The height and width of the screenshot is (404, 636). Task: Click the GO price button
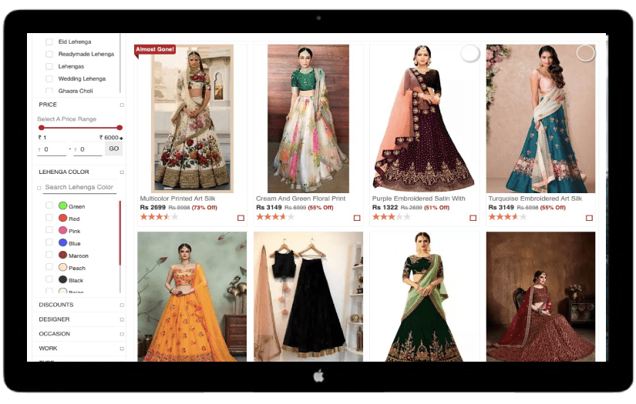click(114, 149)
